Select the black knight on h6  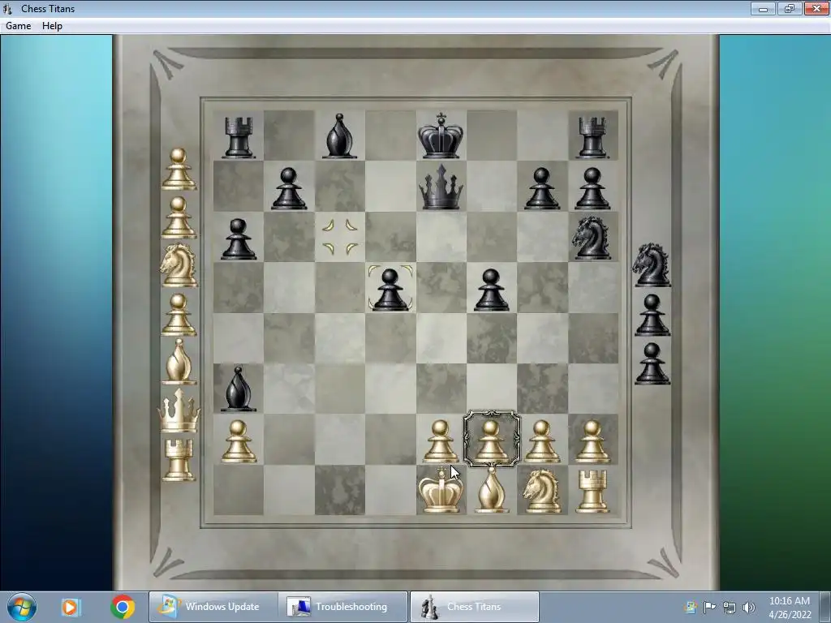(592, 238)
